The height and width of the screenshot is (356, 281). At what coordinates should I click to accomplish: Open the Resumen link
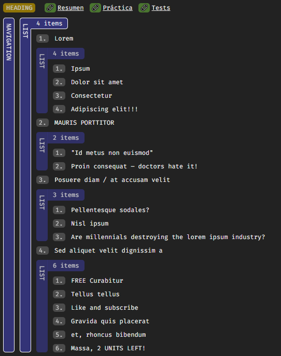click(x=71, y=8)
